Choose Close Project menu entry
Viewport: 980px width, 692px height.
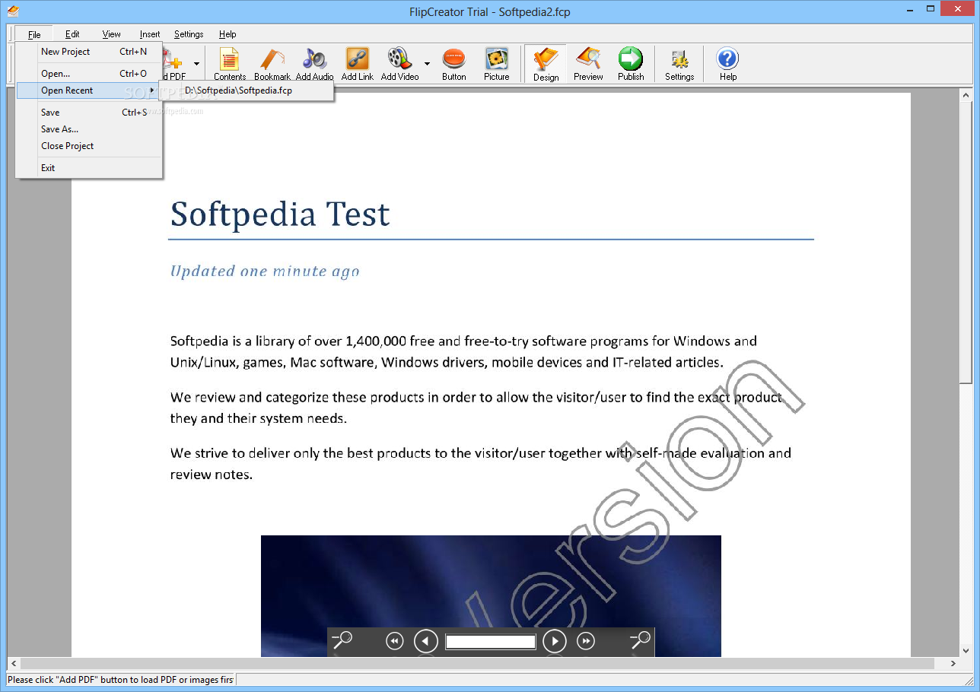pos(88,146)
